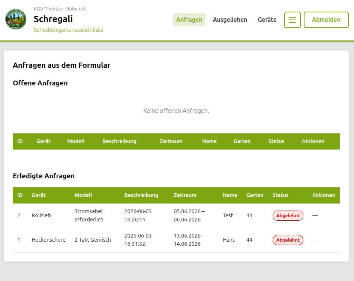Click the Erledigte Anfragen heading
The height and width of the screenshot is (281, 354).
tap(43, 176)
